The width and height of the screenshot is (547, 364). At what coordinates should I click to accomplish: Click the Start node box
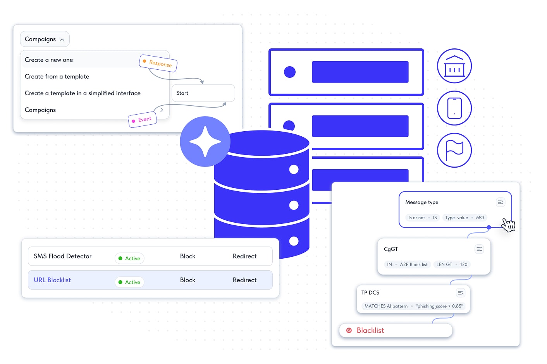click(x=203, y=93)
